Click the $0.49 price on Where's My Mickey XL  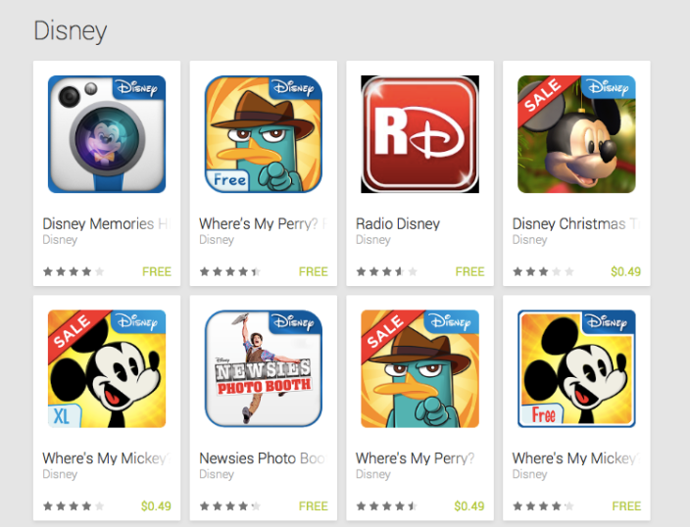pos(156,506)
